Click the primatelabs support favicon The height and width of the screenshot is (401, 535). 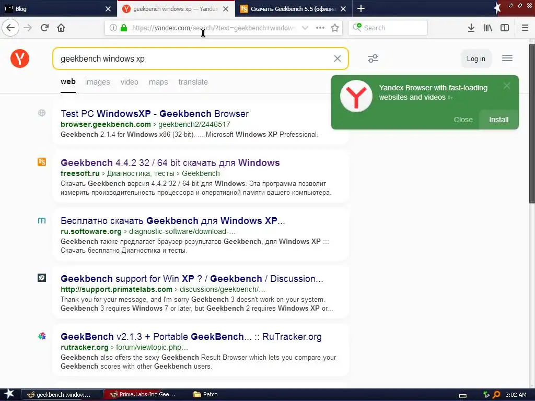coord(42,278)
